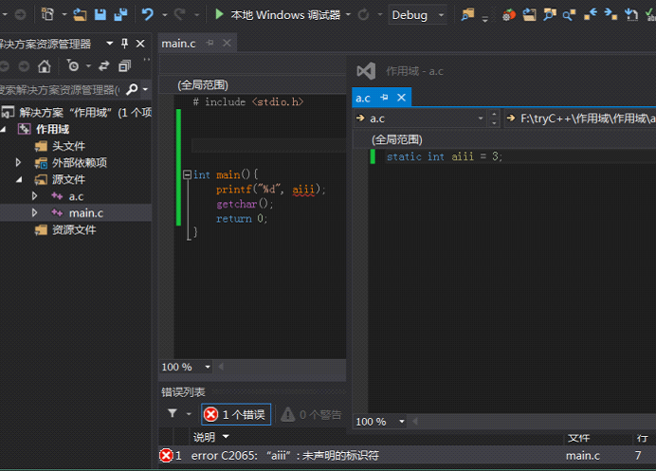Screen dimensions: 656x471
Task: Go to Solution Explorer Home view
Action: 44,66
